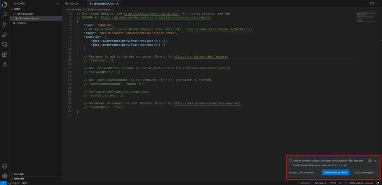Click the notifications bell in status bar
382x185 pixels.
tap(378, 183)
